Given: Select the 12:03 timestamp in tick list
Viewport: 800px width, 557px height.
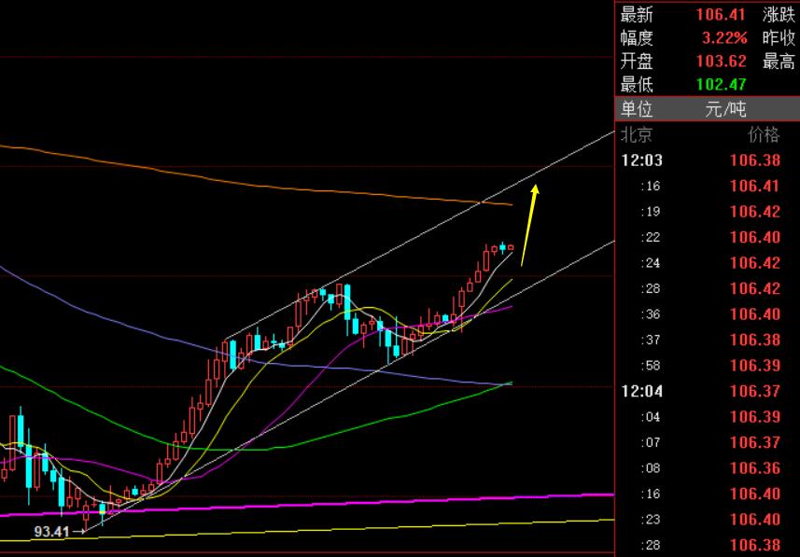Looking at the screenshot, I should (x=642, y=160).
